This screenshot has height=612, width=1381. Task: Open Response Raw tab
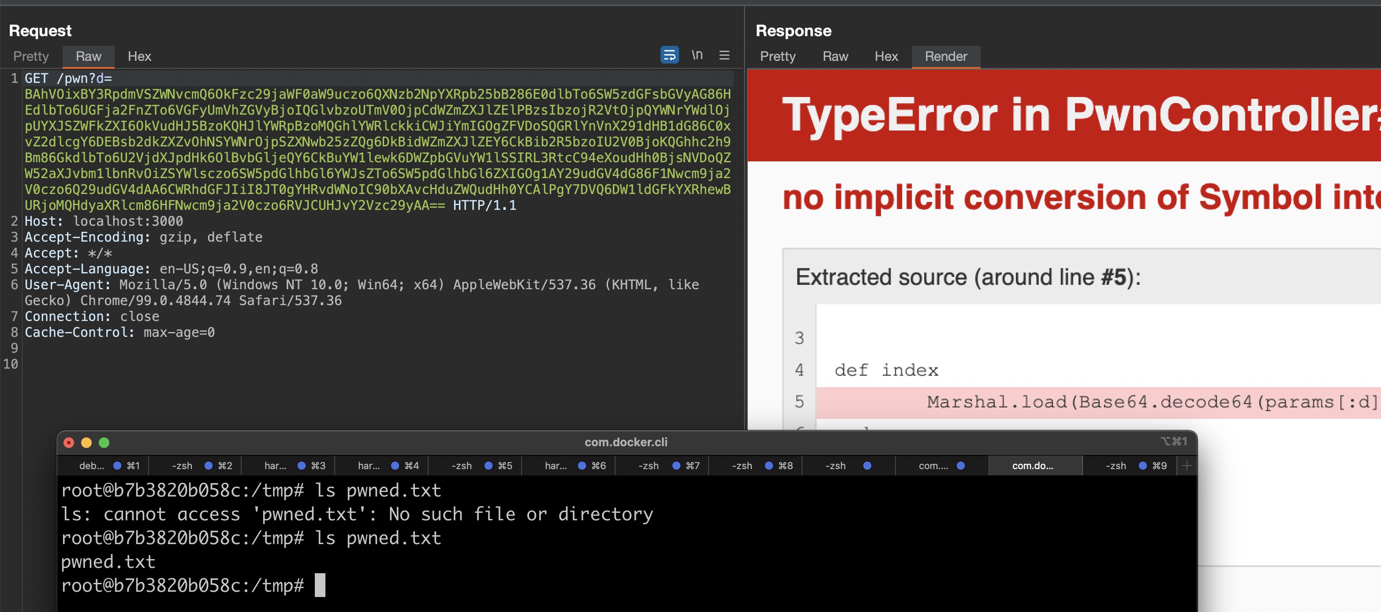coord(835,56)
